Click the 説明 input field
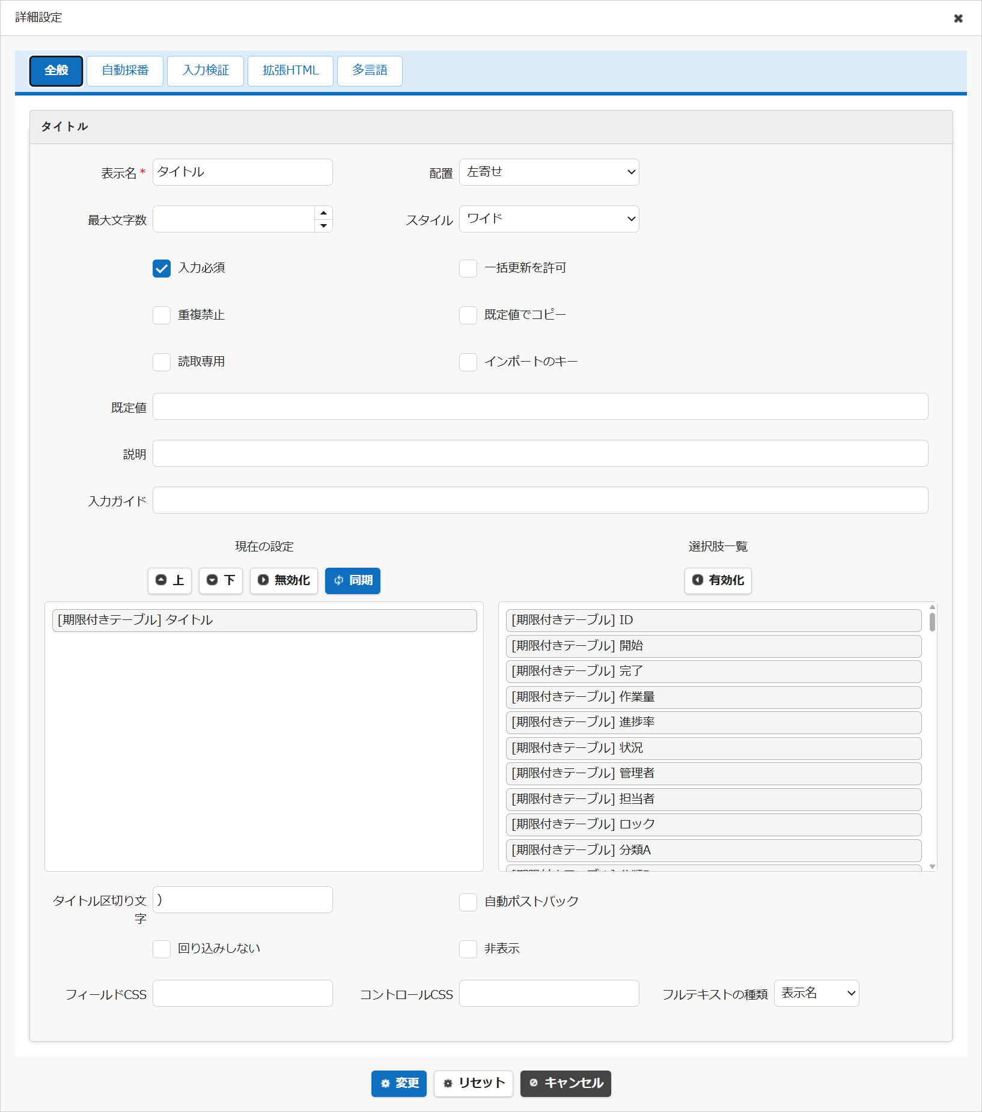The width and height of the screenshot is (982, 1112). 540,453
